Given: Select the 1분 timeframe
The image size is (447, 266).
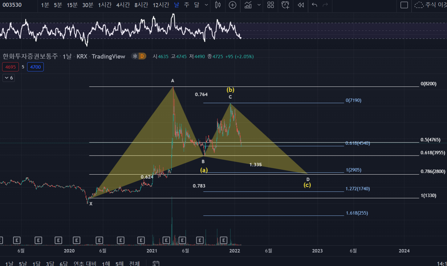Looking at the screenshot, I should click(45, 5).
